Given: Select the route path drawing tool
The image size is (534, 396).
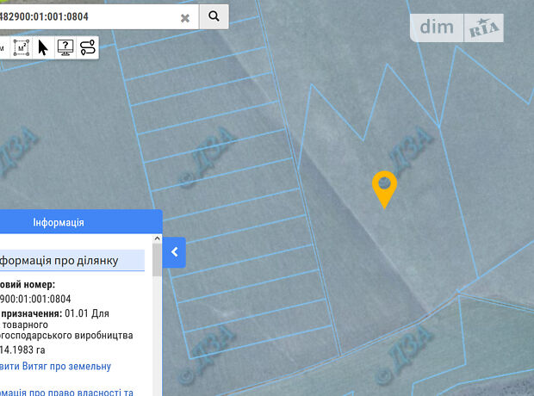Looking at the screenshot, I should pyautogui.click(x=87, y=47).
